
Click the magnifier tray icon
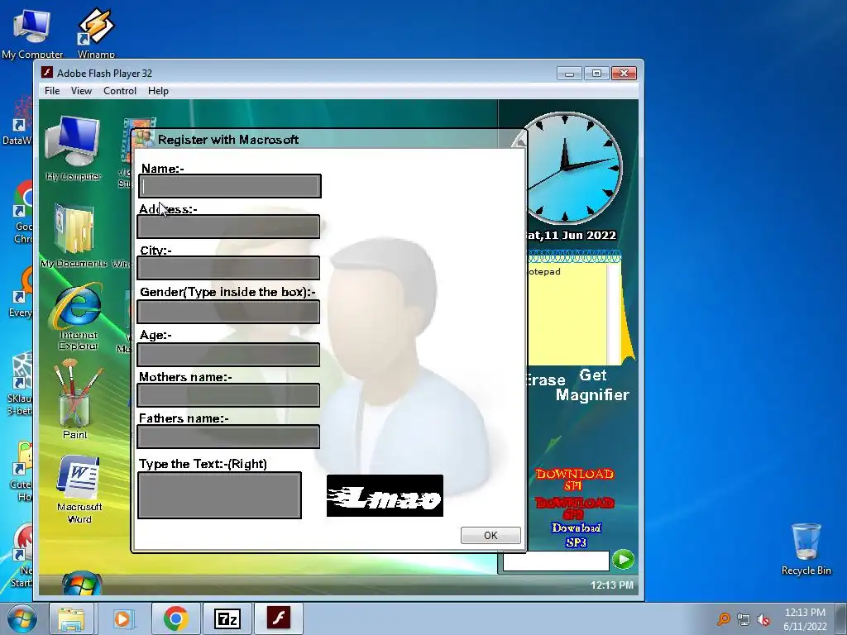point(723,619)
